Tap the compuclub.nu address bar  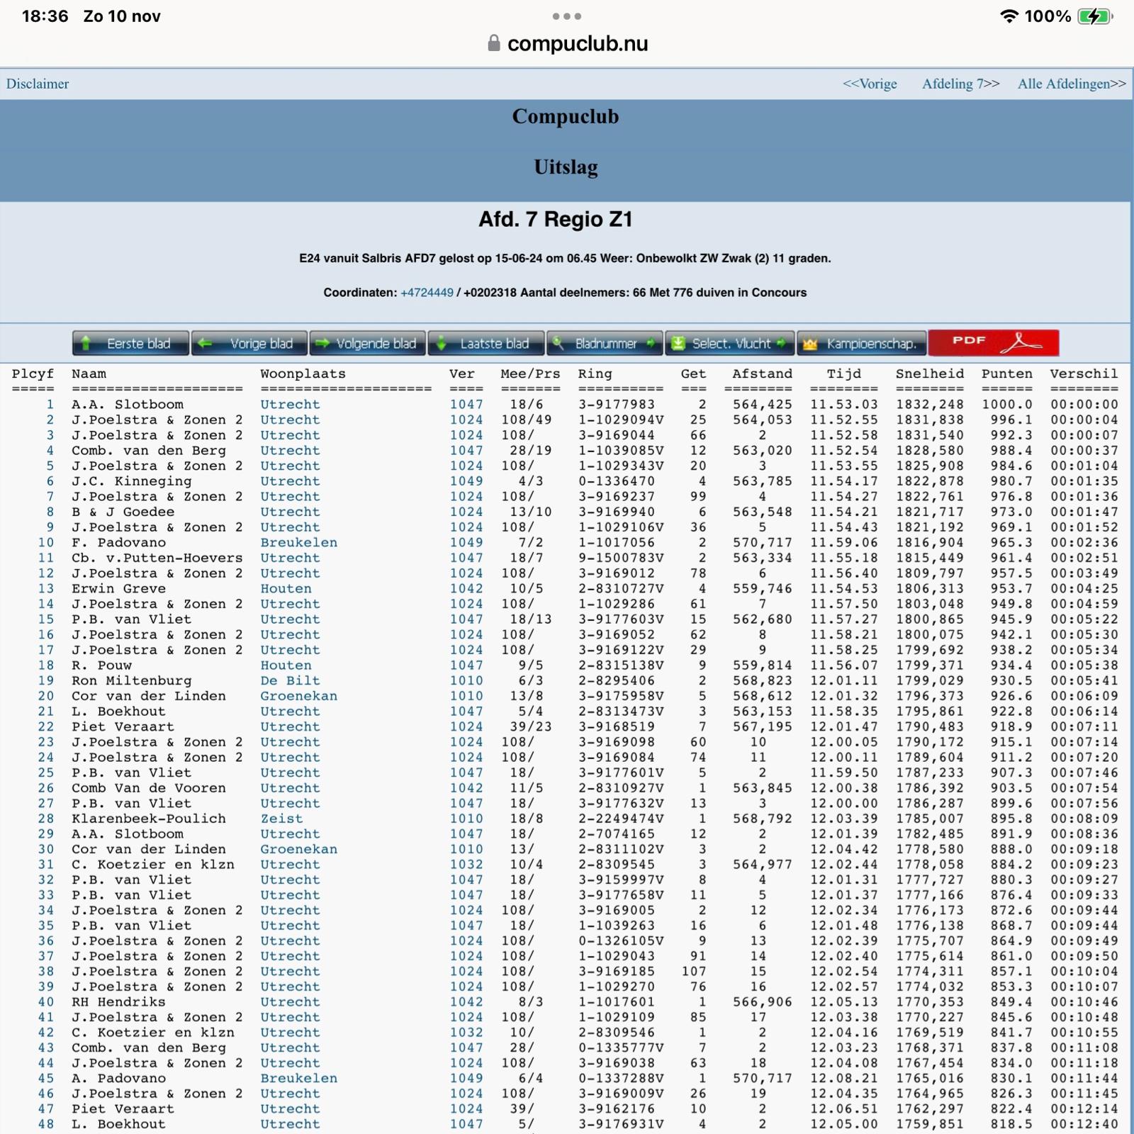[577, 44]
